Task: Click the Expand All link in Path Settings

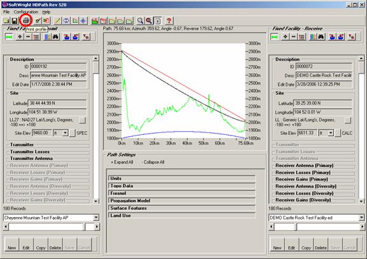Action: point(122,162)
